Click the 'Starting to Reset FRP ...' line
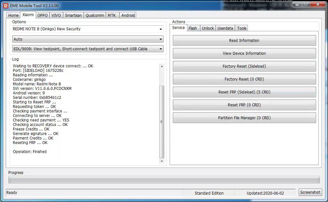The width and height of the screenshot is (328, 202). click(x=34, y=102)
